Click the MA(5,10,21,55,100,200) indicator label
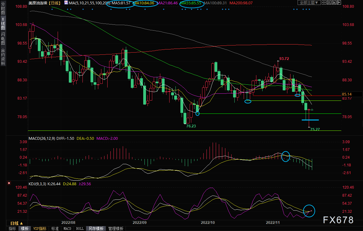Screen dimensions: 363x231 (x=90, y=3)
